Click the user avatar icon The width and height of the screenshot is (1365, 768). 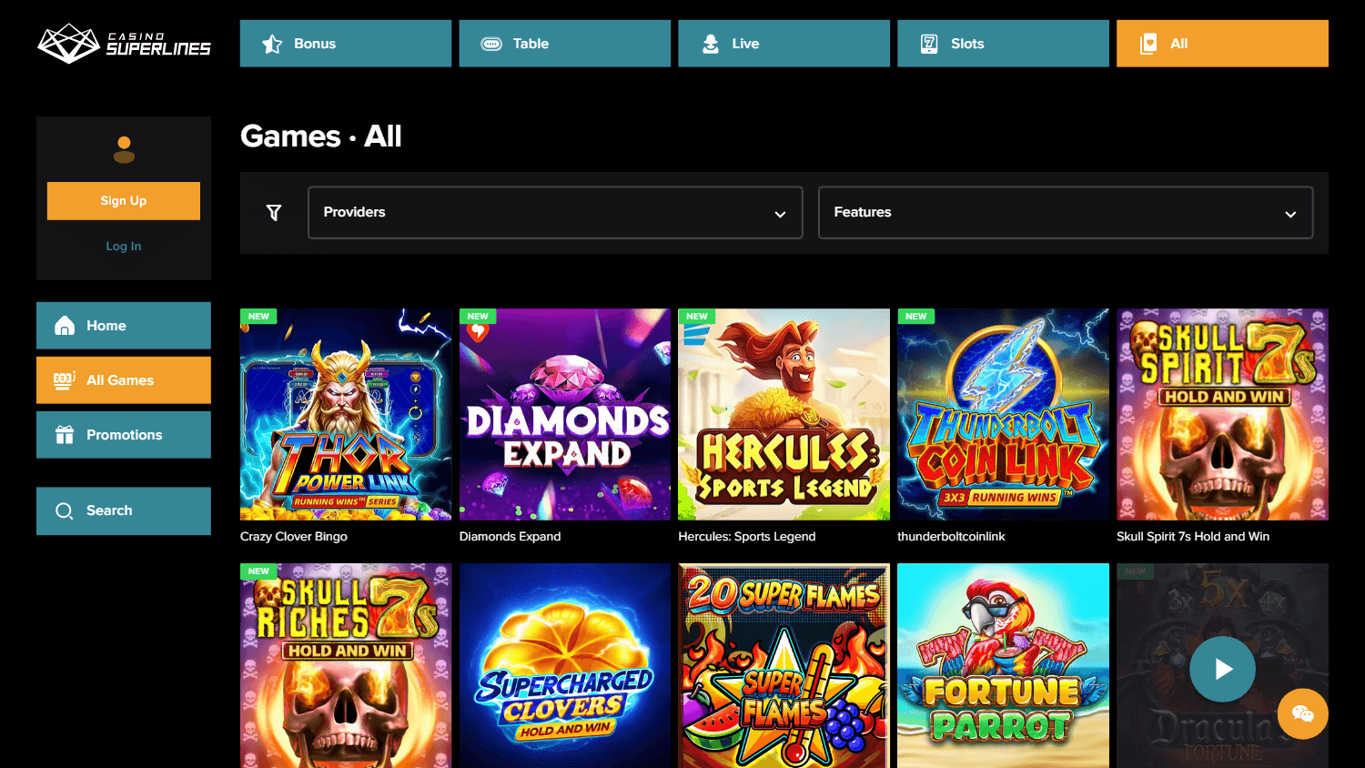(x=124, y=149)
